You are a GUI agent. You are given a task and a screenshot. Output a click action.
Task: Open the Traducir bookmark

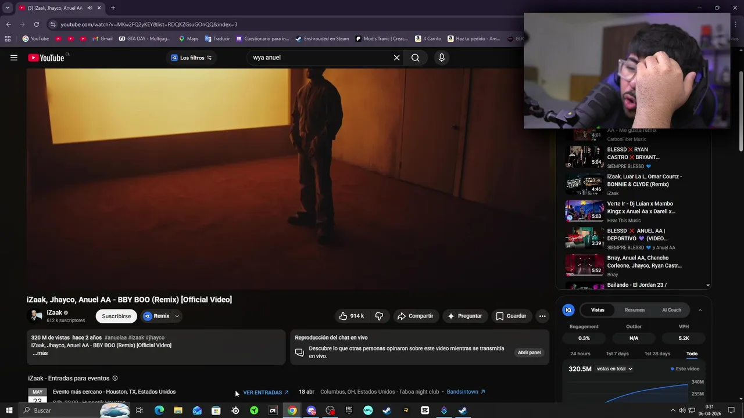[217, 39]
